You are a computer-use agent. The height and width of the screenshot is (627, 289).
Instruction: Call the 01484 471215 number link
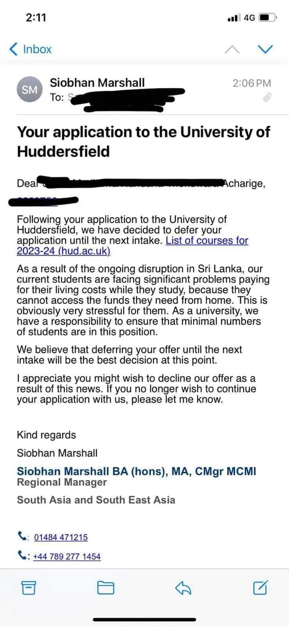point(61,537)
